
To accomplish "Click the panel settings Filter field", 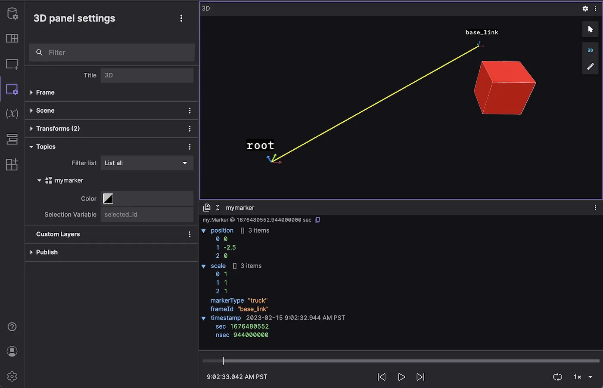I will tap(112, 52).
